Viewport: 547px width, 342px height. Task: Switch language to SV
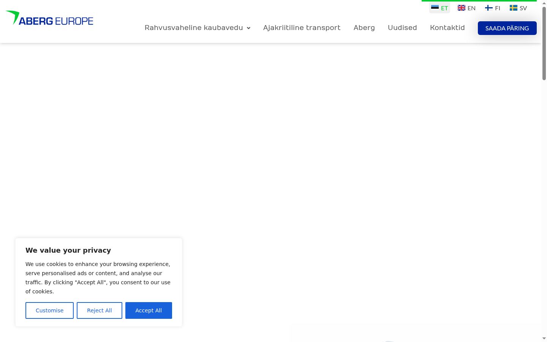[519, 8]
